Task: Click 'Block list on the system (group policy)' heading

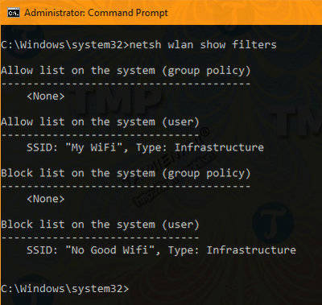Action: pos(126,173)
